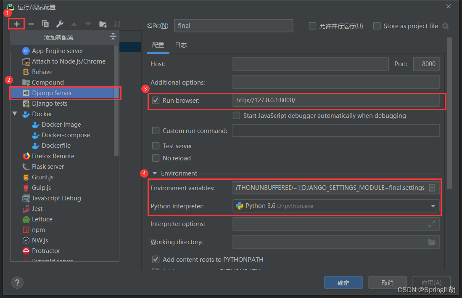Uncheck the Run browser checkbox
This screenshot has height=298, width=462.
point(156,100)
